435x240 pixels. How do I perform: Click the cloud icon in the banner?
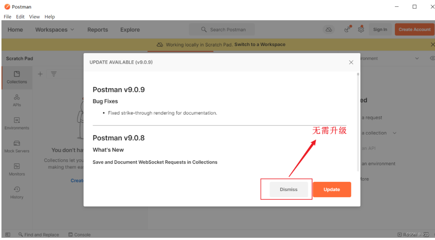coord(160,45)
